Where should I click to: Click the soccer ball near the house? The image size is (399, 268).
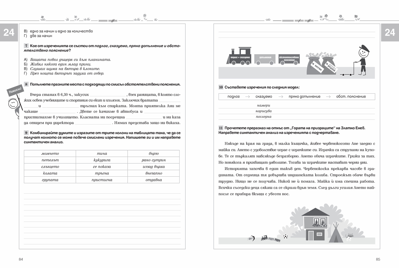pyautogui.click(x=286, y=237)
